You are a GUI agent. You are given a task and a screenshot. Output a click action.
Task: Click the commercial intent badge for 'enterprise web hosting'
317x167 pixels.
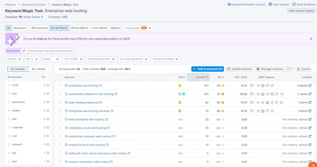[180, 85]
